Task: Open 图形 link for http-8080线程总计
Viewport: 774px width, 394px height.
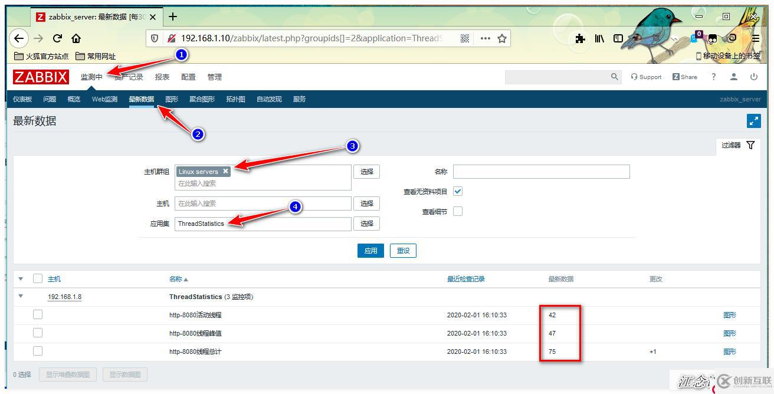Action: click(x=730, y=352)
